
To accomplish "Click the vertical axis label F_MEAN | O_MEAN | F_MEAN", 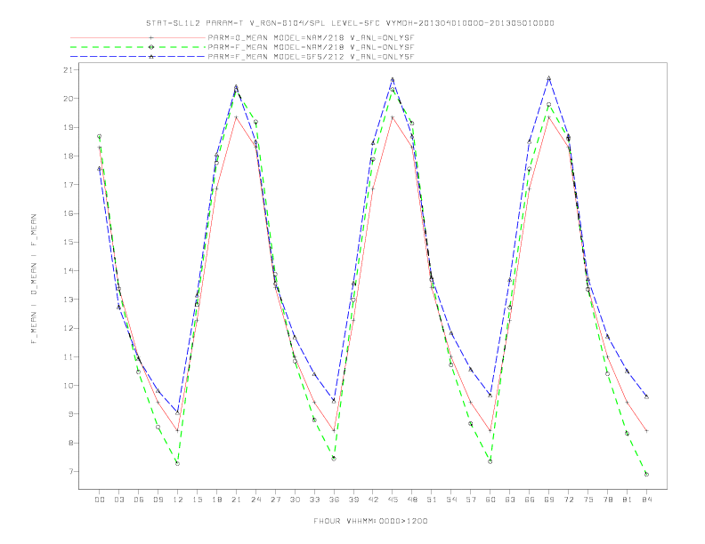I will (33, 279).
